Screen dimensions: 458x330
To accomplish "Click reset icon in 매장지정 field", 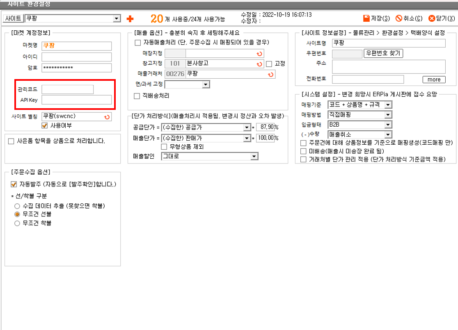I will (x=259, y=54).
